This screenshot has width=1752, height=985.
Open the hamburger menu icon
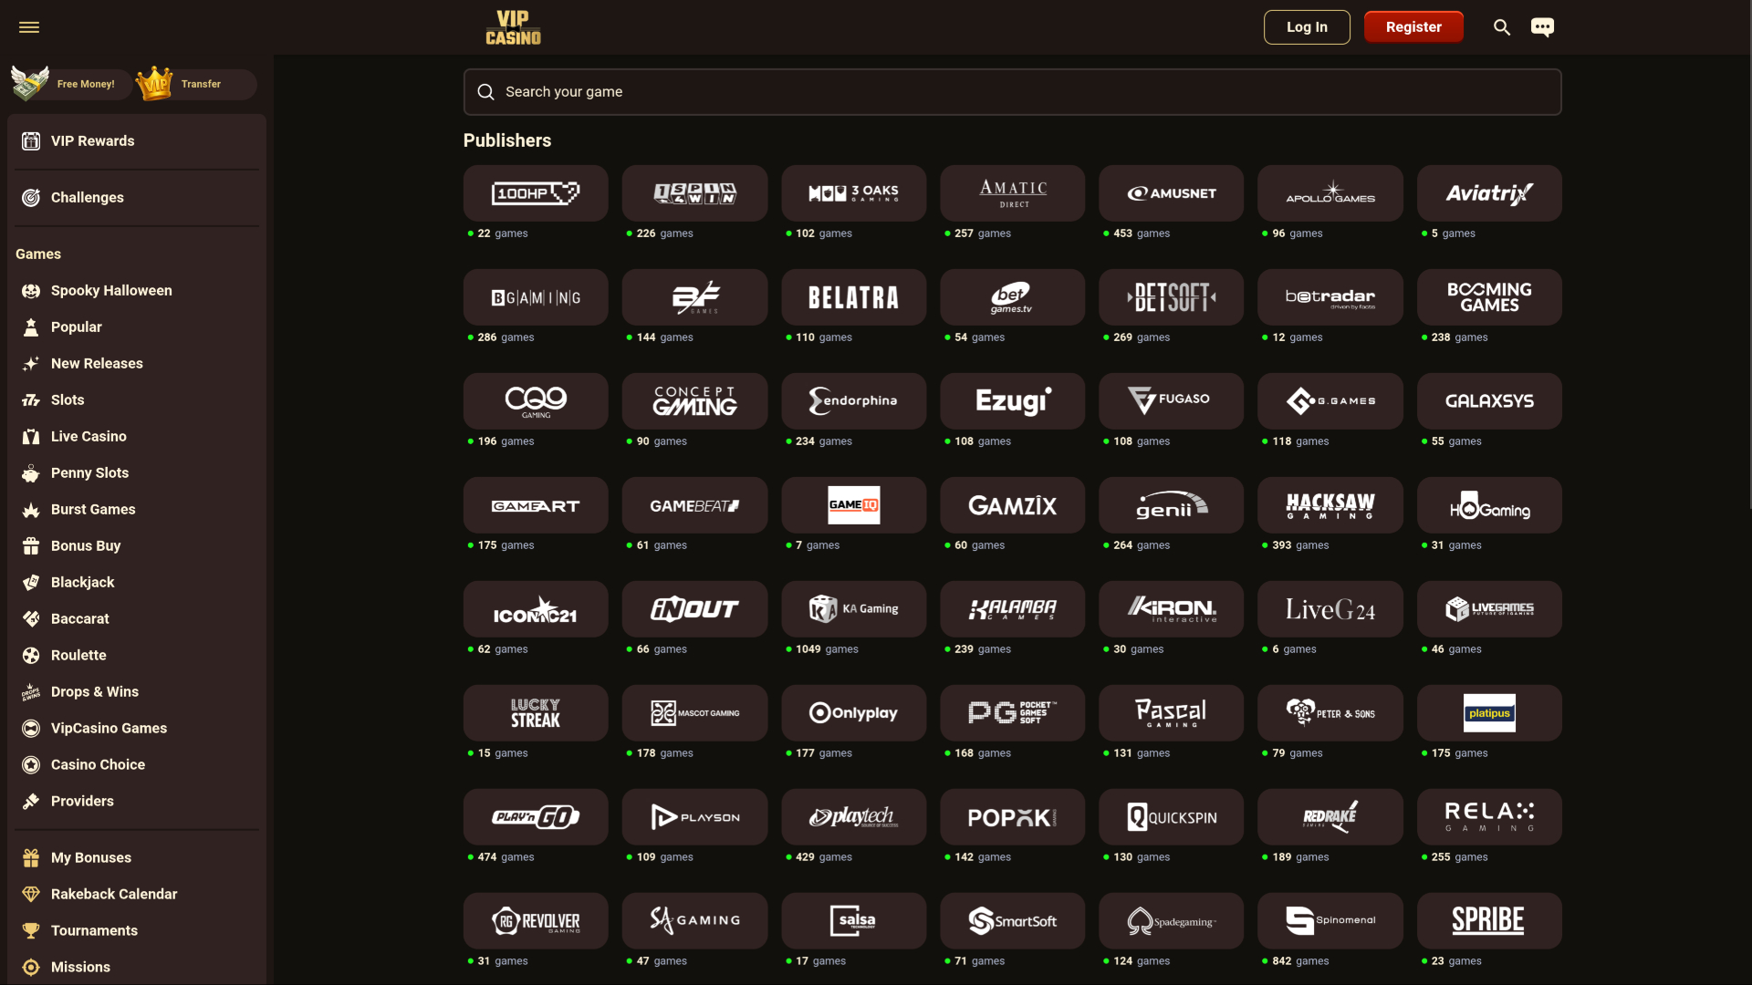pyautogui.click(x=29, y=27)
